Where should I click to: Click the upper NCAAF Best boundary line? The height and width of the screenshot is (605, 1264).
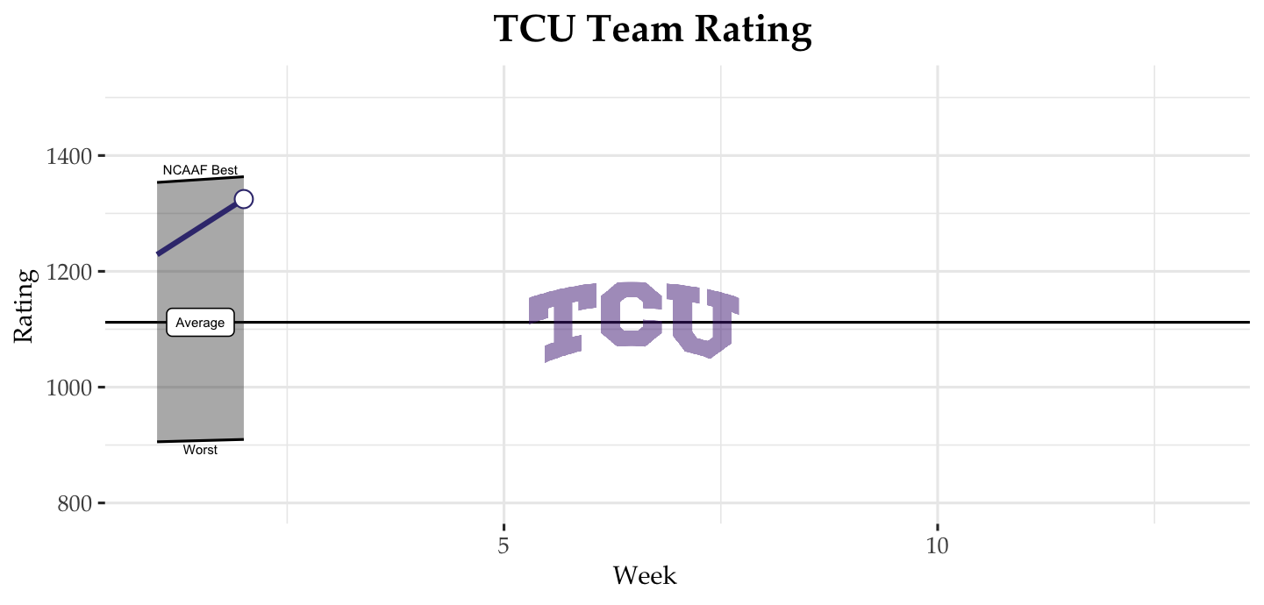[x=175, y=181]
